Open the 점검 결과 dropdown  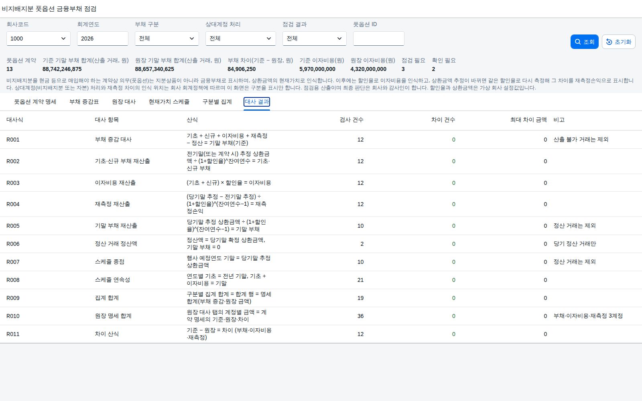315,38
